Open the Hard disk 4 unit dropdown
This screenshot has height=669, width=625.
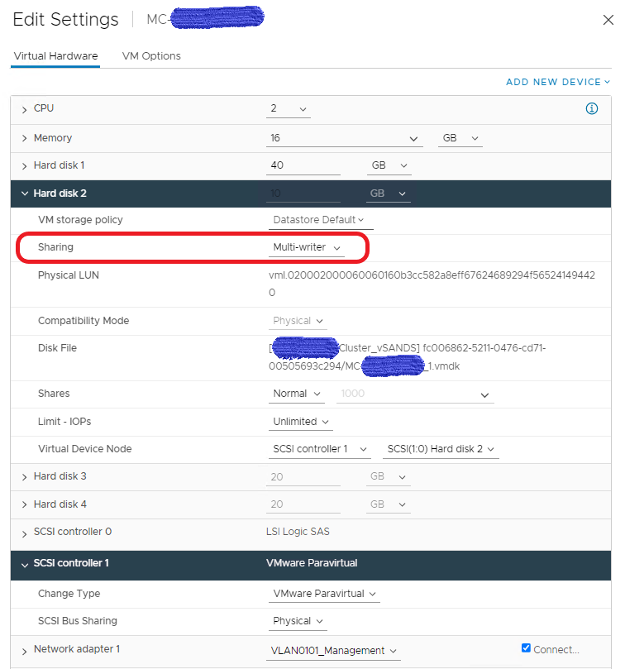pos(389,504)
